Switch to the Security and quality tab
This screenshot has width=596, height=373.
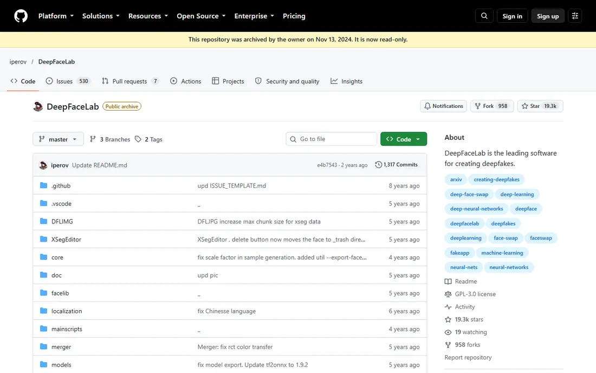[x=287, y=81]
